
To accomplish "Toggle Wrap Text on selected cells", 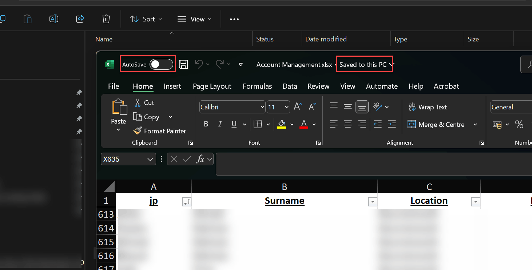I will point(428,107).
